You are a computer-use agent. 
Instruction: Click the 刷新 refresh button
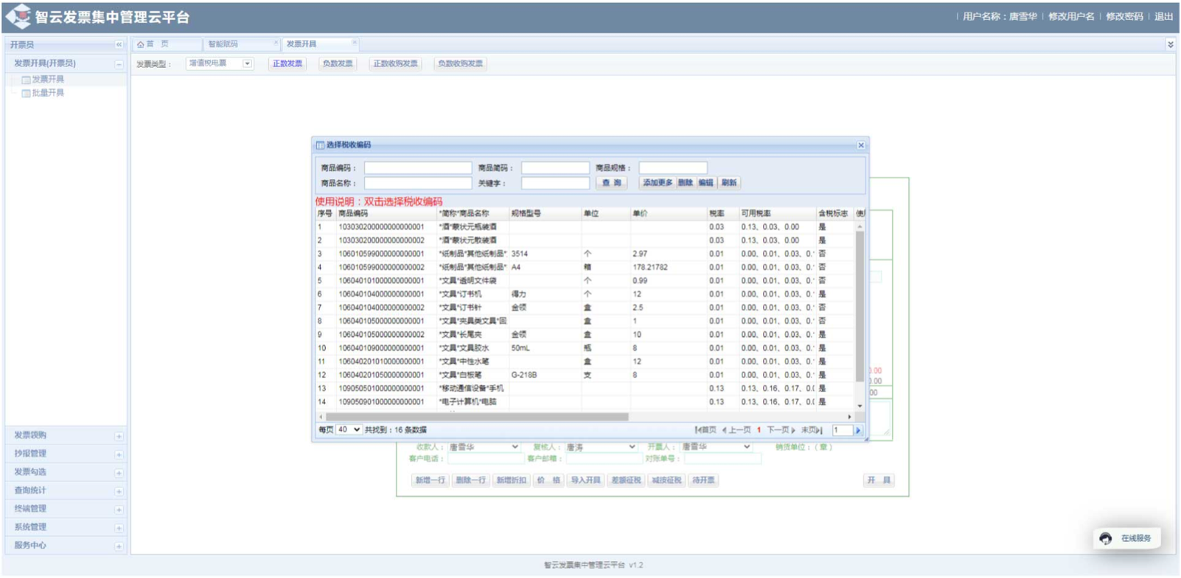(729, 183)
